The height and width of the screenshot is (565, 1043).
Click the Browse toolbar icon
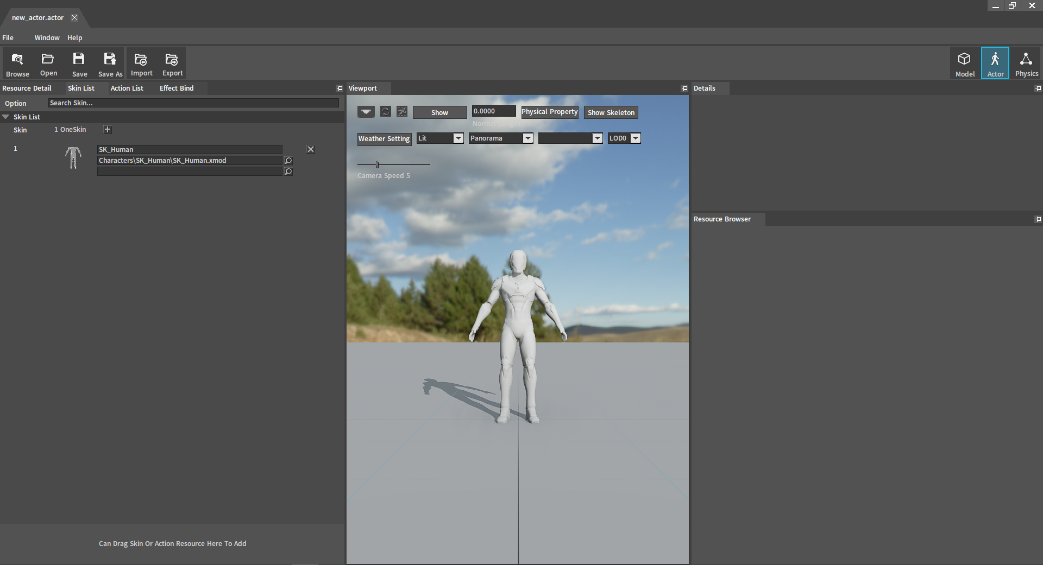click(17, 64)
